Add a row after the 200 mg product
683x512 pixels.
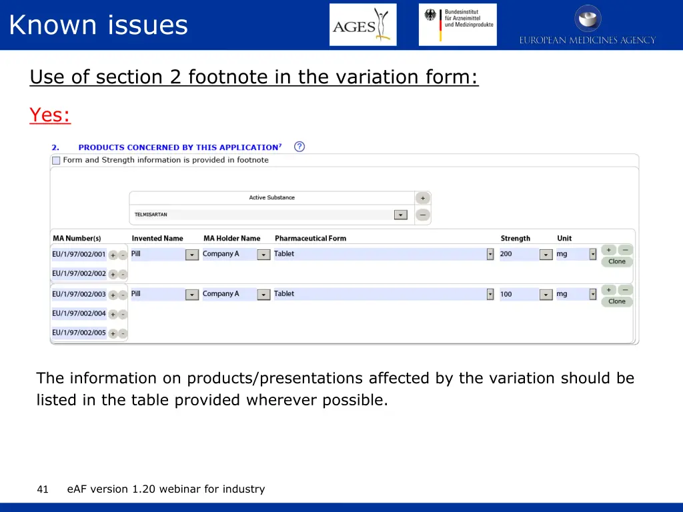tap(608, 250)
